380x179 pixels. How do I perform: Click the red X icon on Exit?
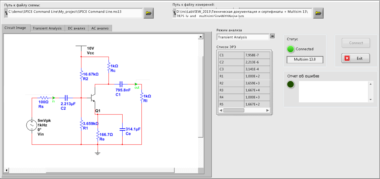point(347,58)
